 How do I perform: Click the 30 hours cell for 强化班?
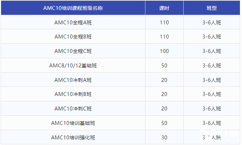164,138
